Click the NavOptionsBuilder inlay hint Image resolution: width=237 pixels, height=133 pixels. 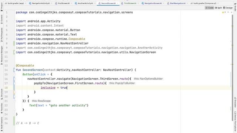click(148, 79)
